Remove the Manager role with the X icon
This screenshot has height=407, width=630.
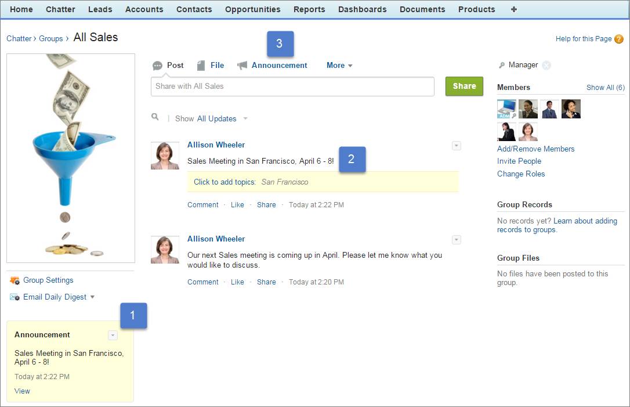546,65
